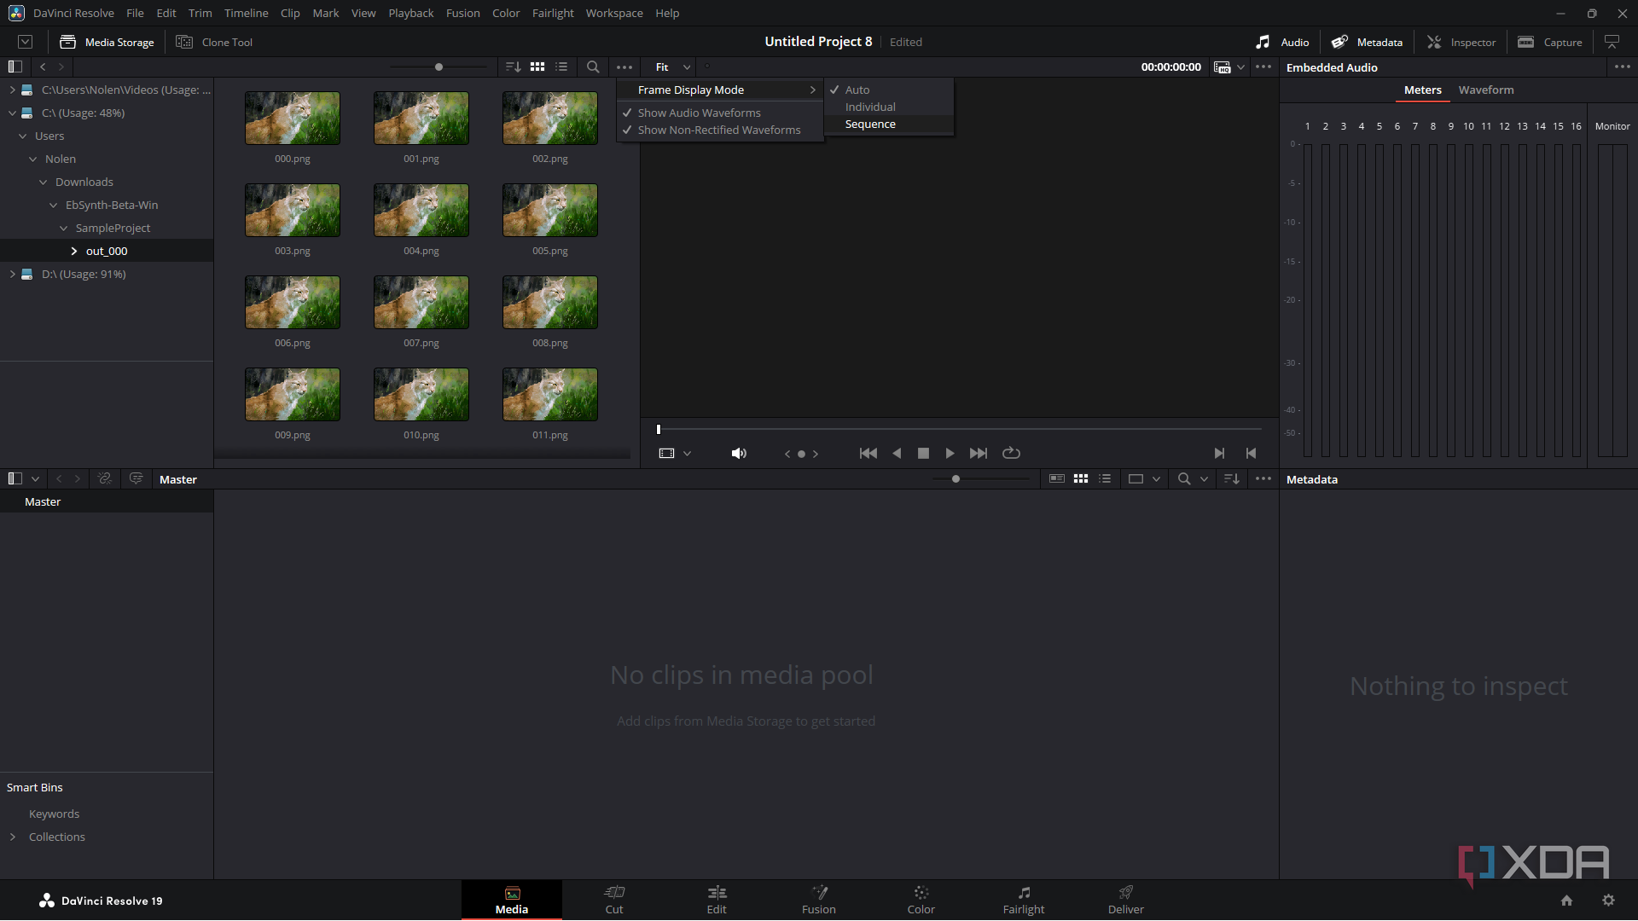This screenshot has width=1638, height=921.
Task: Open Media Storage sort options
Action: tap(513, 67)
